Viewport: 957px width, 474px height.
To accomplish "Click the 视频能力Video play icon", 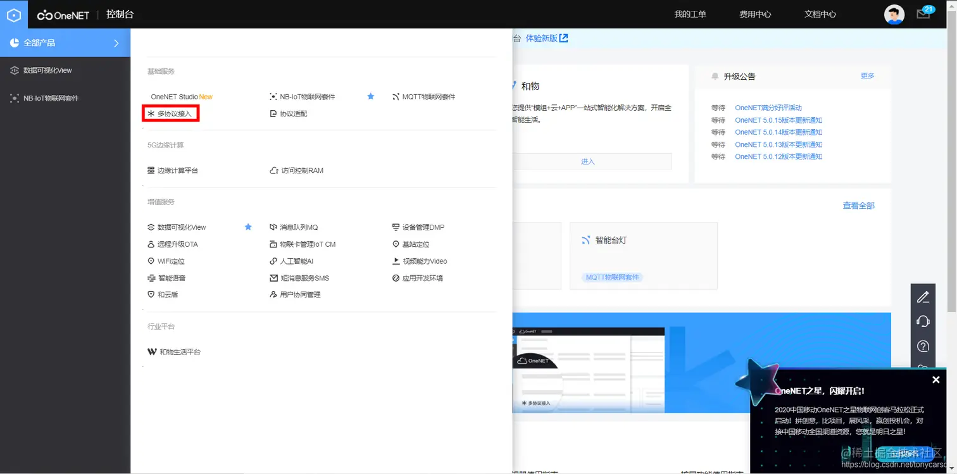I will [396, 261].
